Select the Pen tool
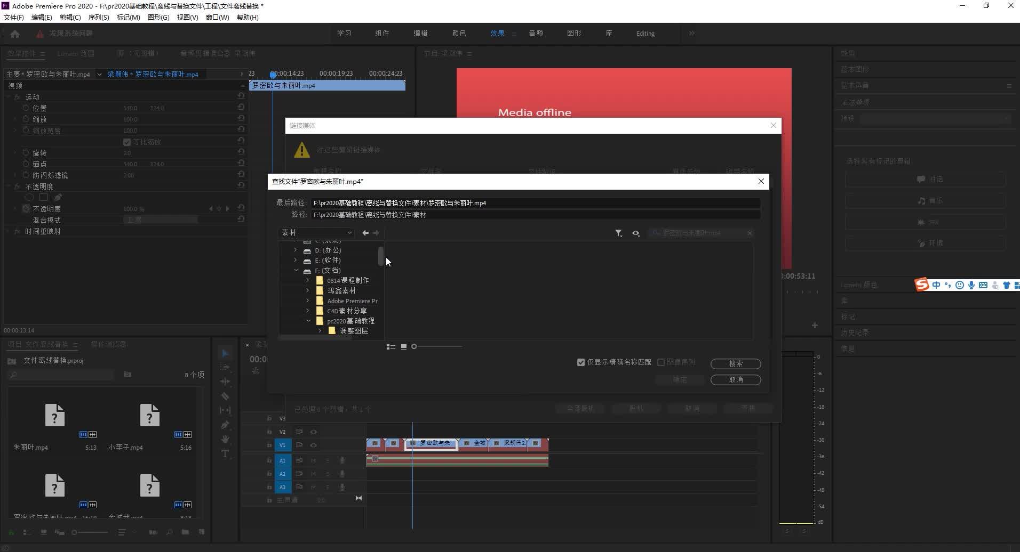 (x=225, y=425)
